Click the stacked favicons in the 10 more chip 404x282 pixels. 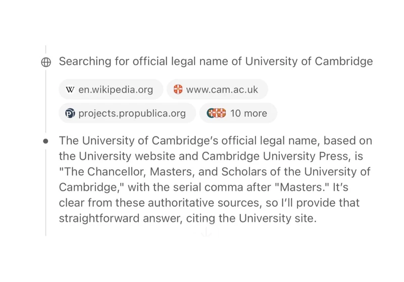point(217,113)
